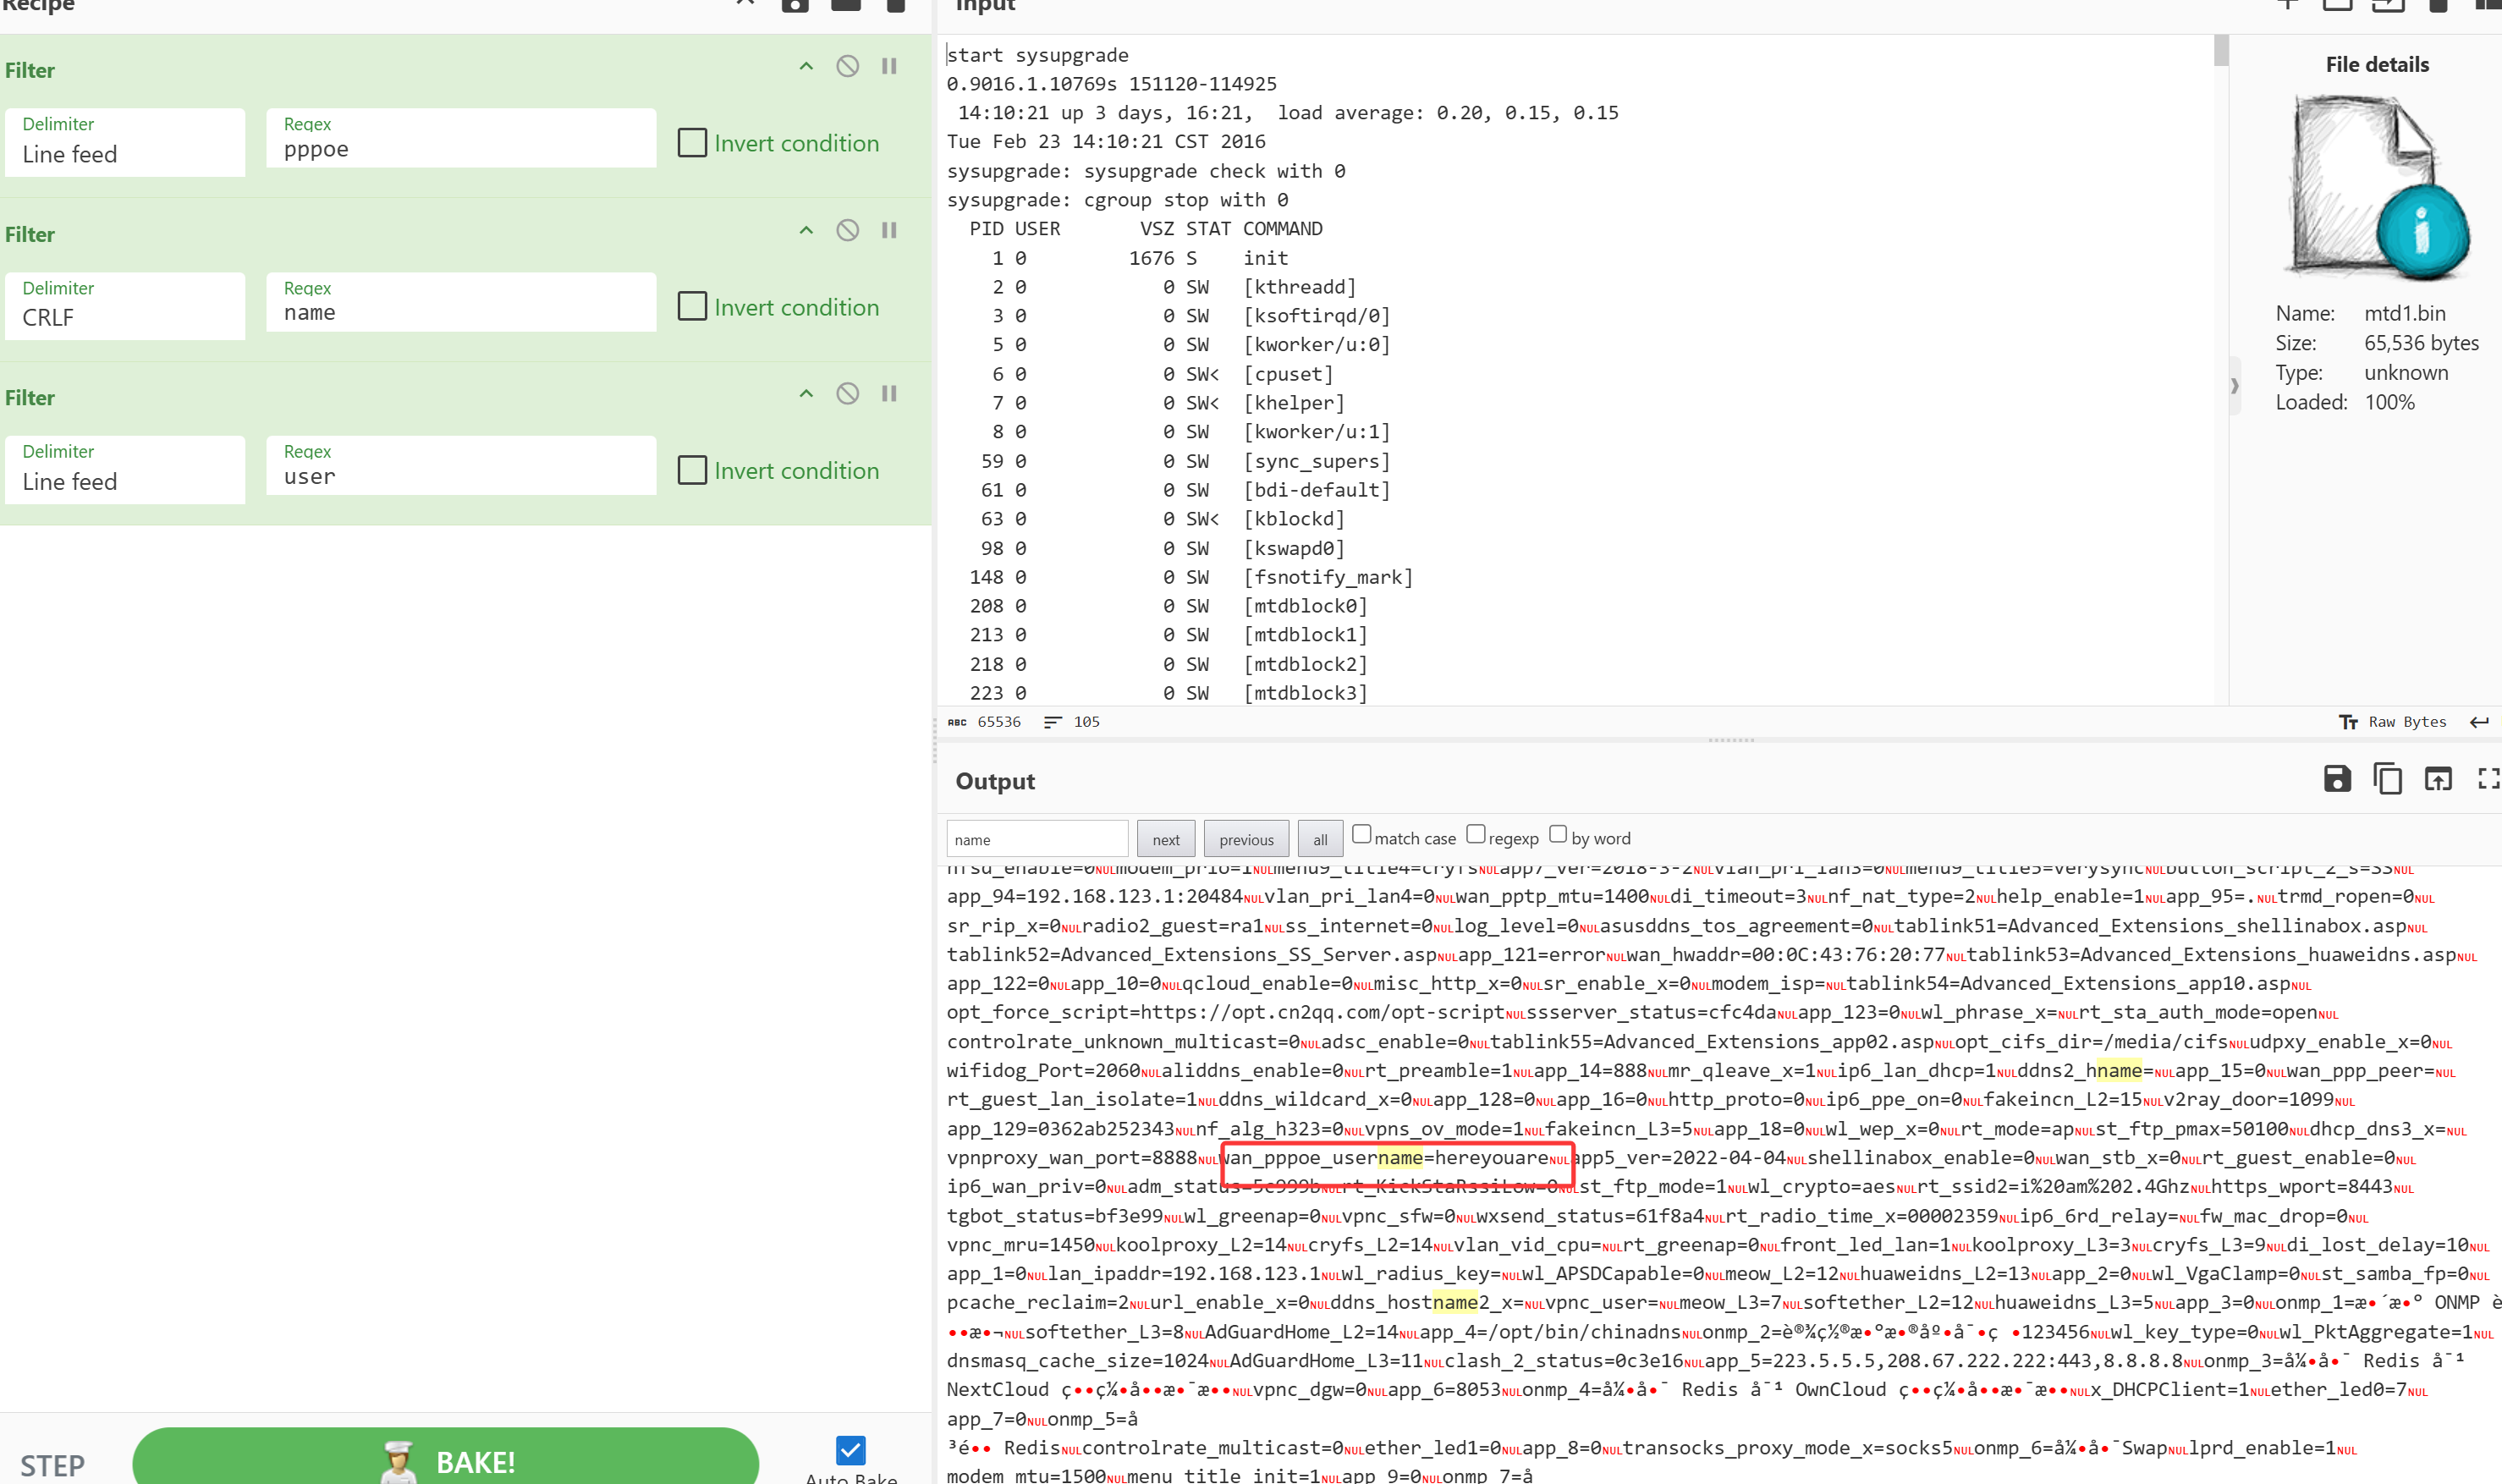This screenshot has width=2502, height=1484.
Task: Click the next search match button
Action: coord(1165,839)
